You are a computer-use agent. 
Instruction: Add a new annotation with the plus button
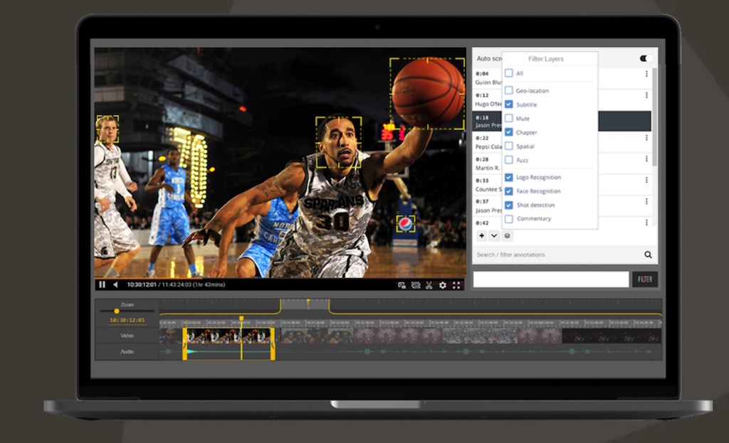pos(482,236)
